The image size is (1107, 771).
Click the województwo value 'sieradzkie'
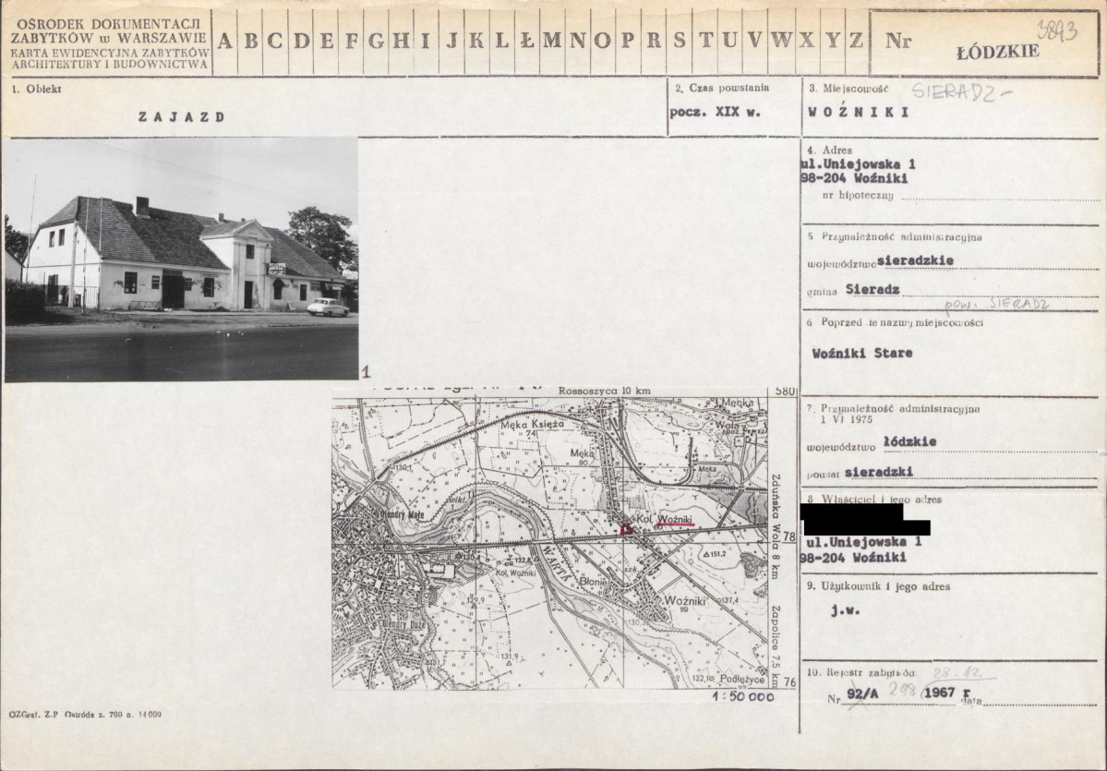click(915, 260)
